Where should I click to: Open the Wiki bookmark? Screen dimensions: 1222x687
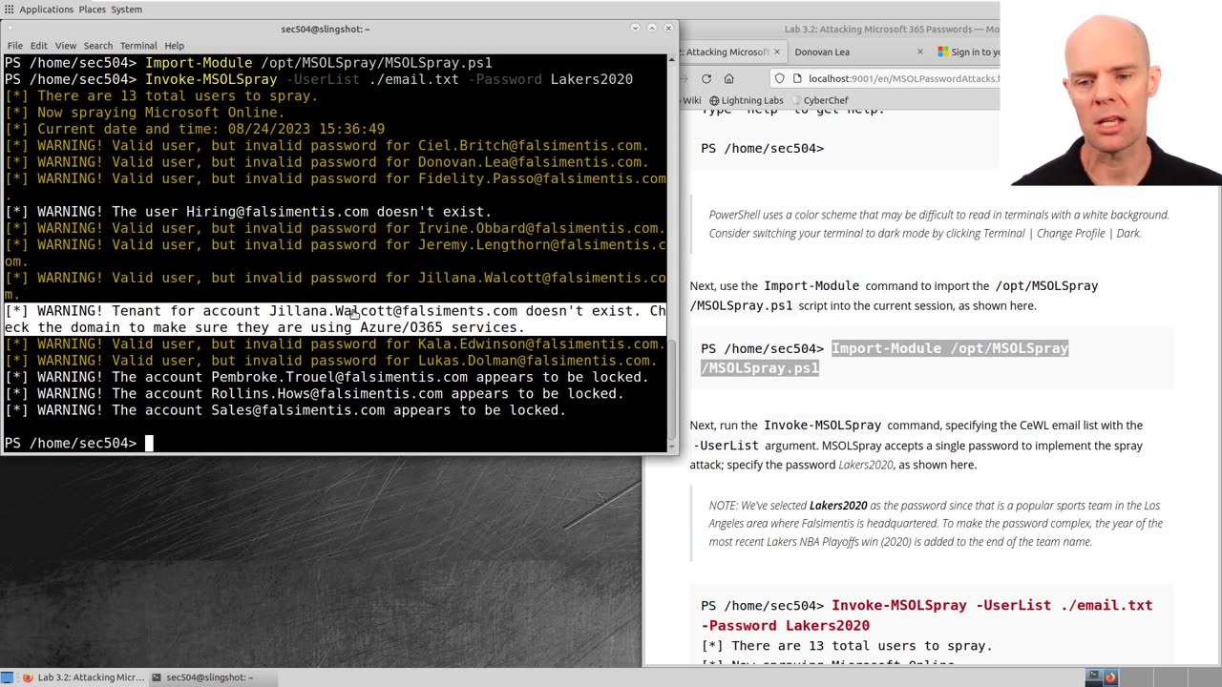(x=691, y=100)
